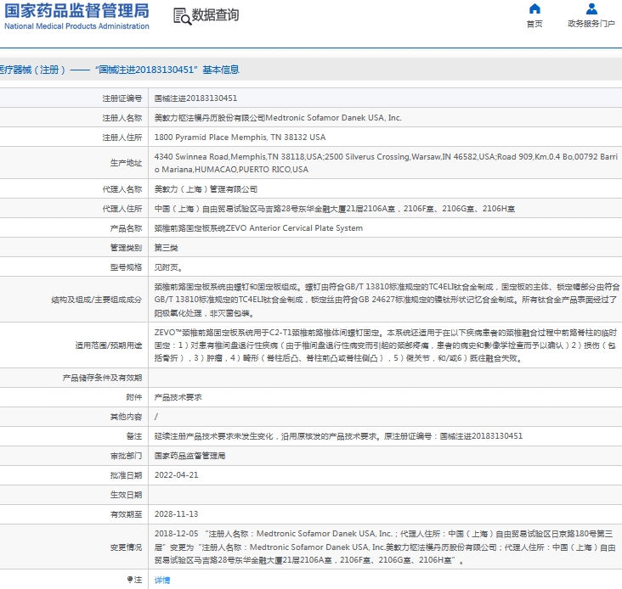Viewport: 622px width, 589px height.
Task: Click the 产品技术要求 attachment value
Action: (178, 397)
